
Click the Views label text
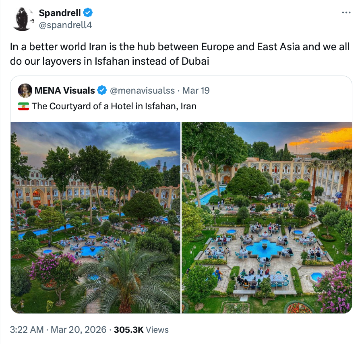[x=157, y=330]
